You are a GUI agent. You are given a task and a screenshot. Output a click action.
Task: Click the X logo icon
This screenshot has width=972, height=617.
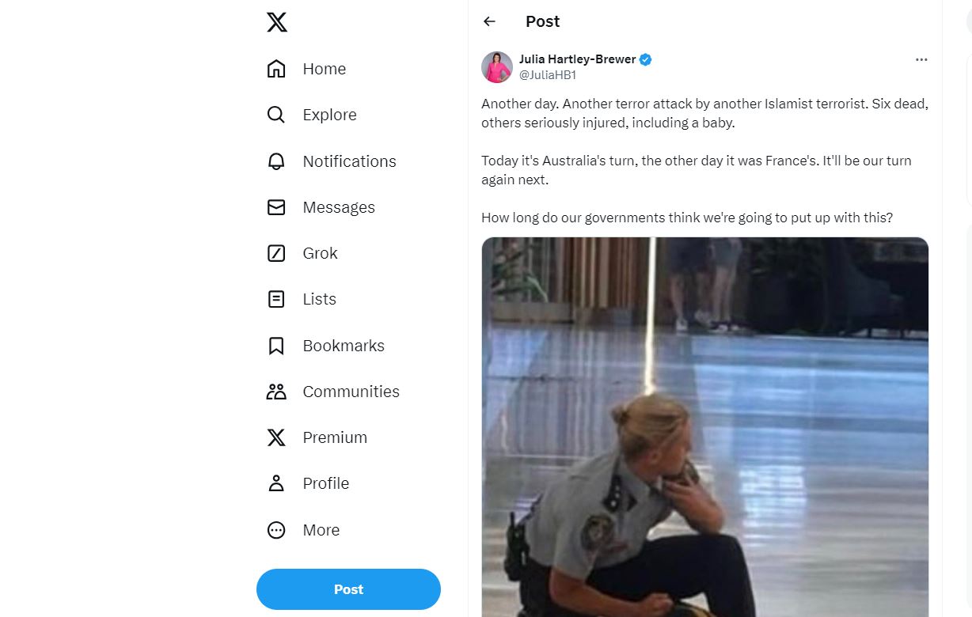tap(277, 22)
